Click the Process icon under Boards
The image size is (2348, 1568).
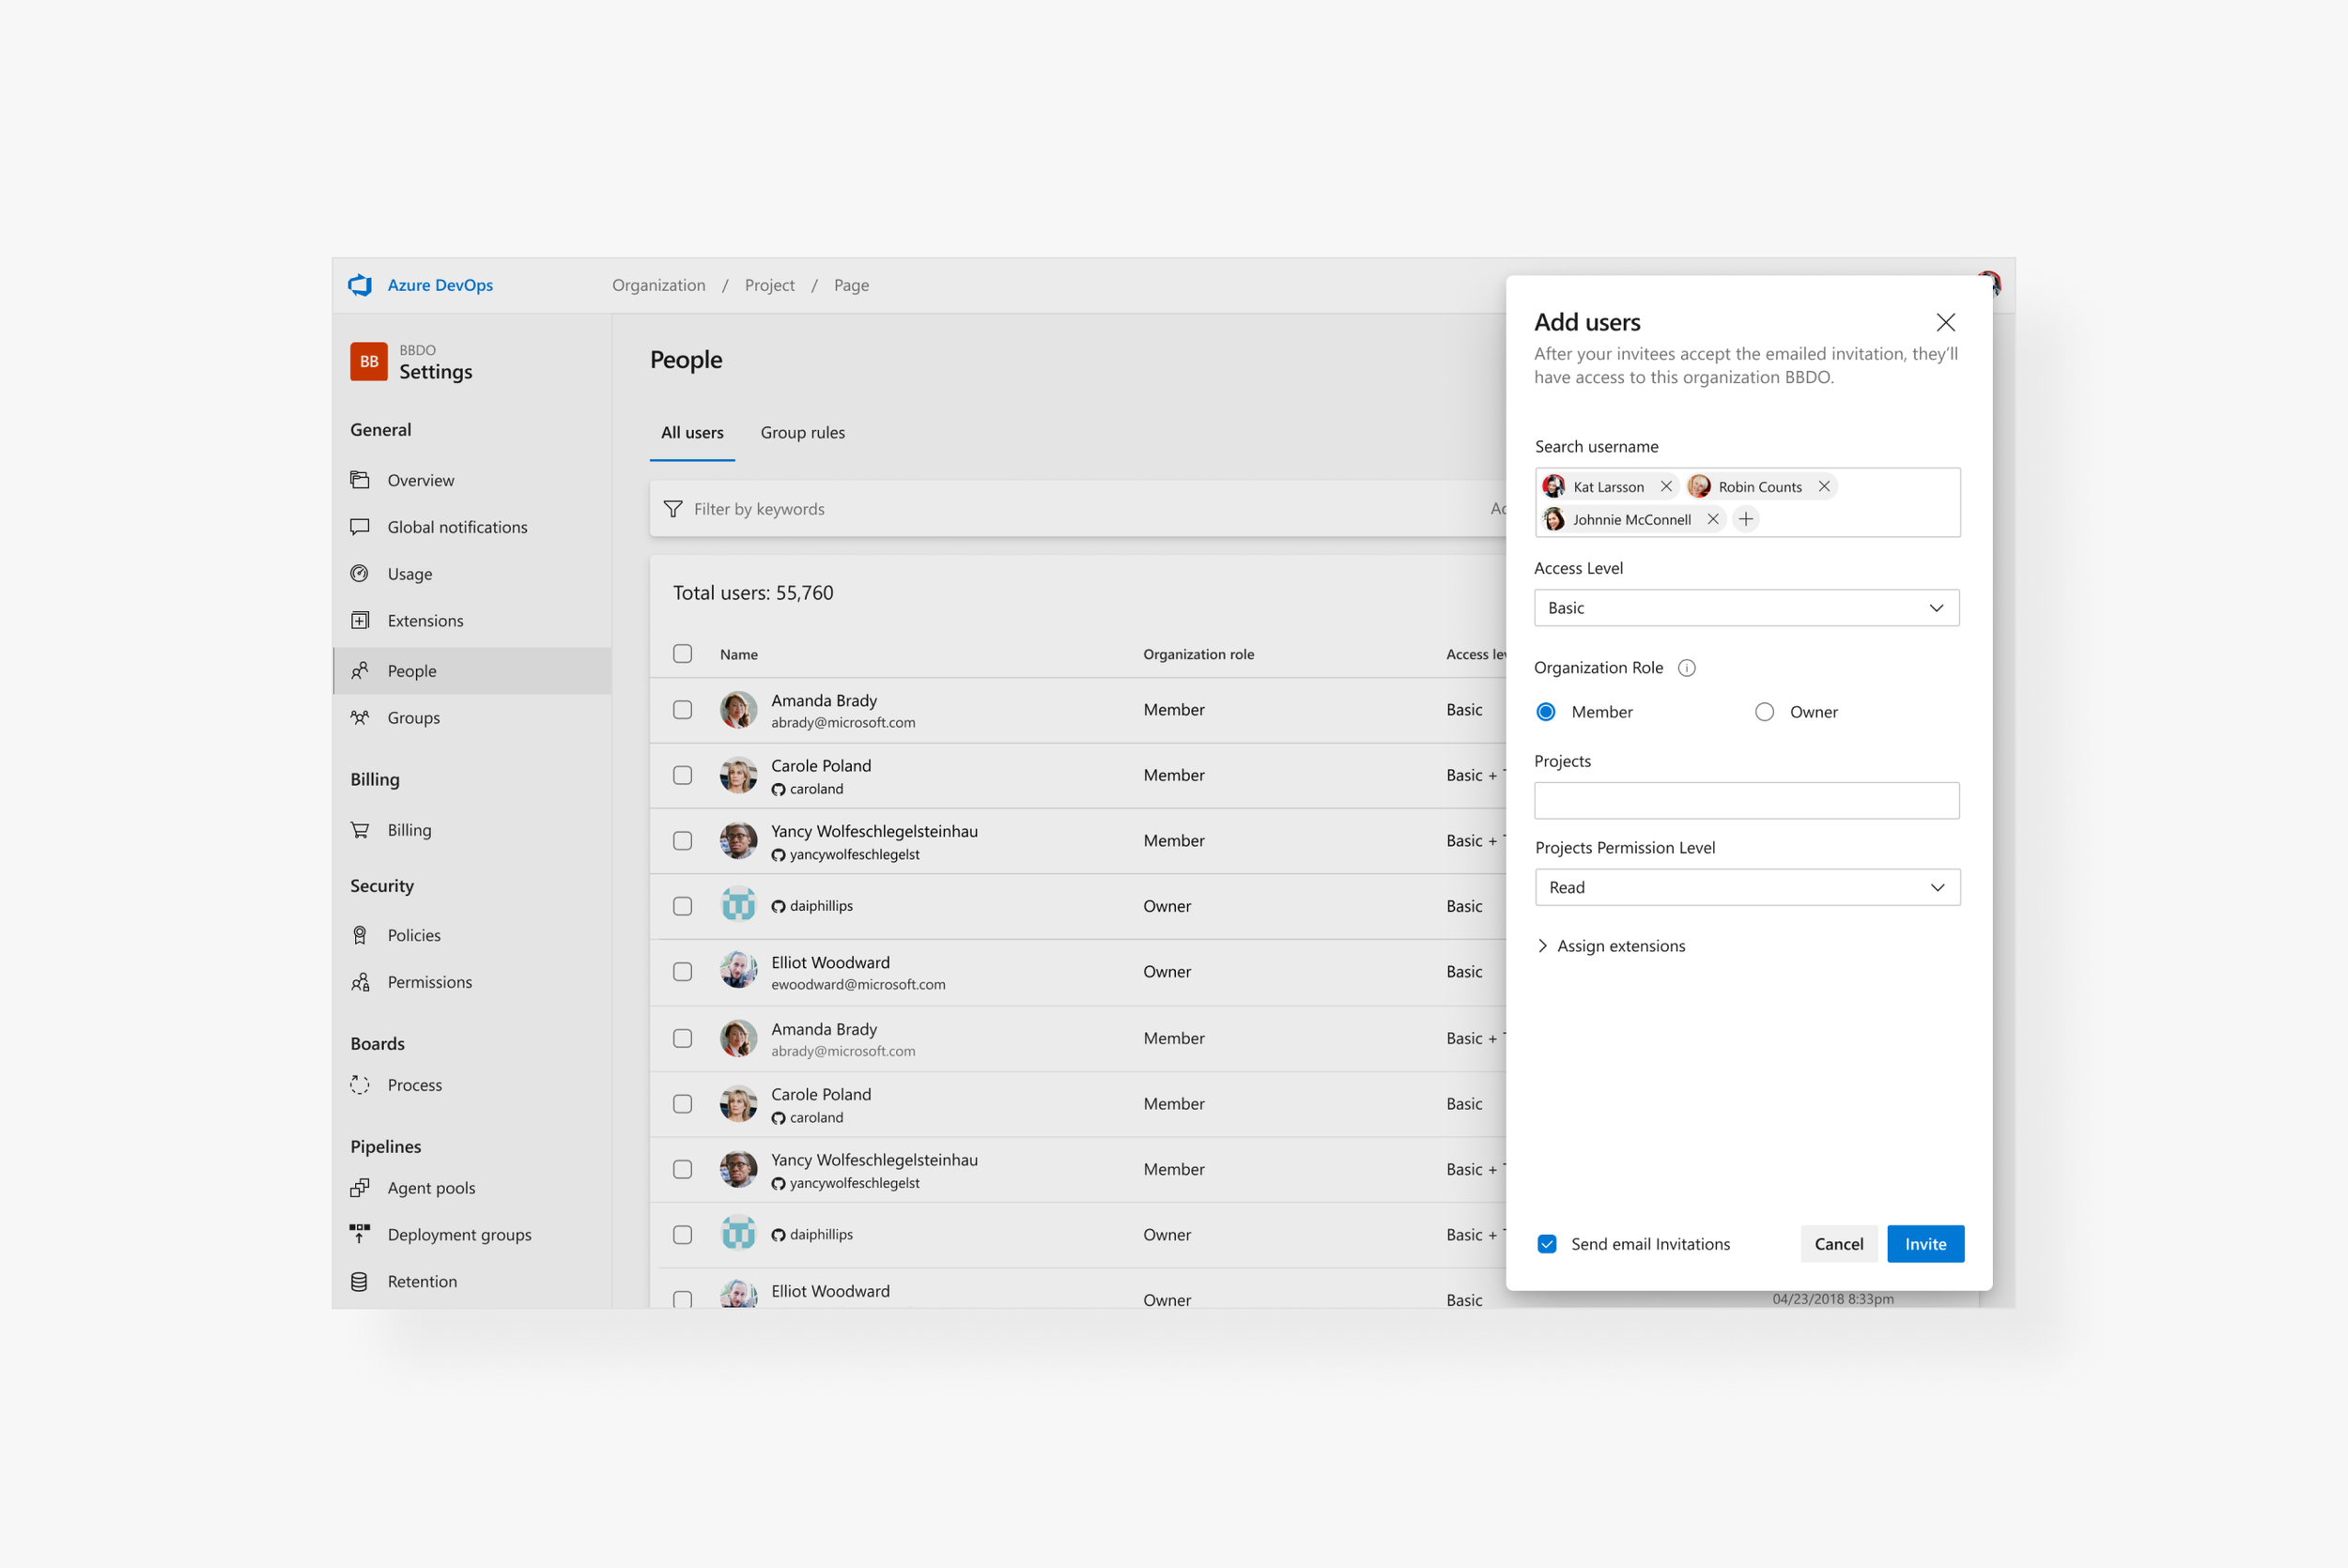[360, 1085]
